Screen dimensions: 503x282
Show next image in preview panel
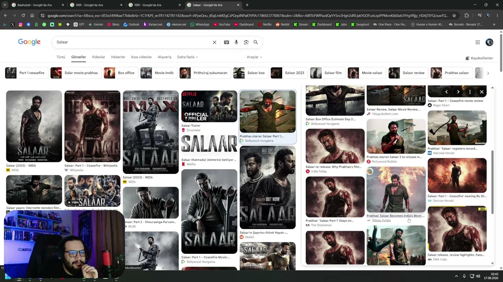(x=458, y=92)
